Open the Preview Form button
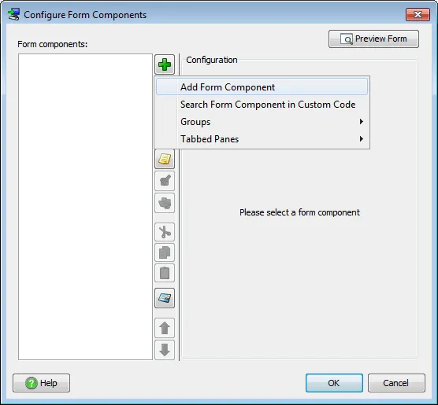 click(x=373, y=39)
